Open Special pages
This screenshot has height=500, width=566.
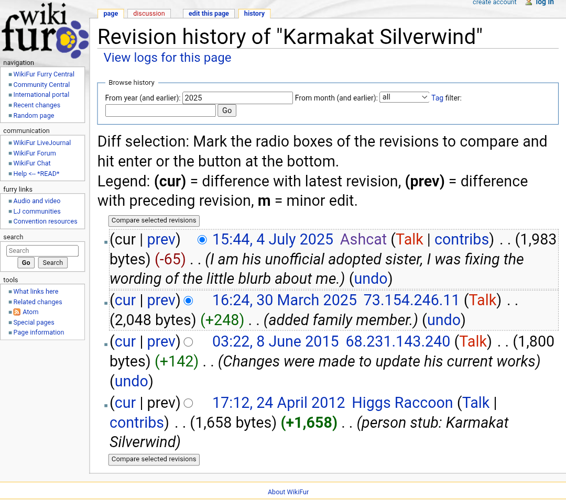pyautogui.click(x=34, y=323)
